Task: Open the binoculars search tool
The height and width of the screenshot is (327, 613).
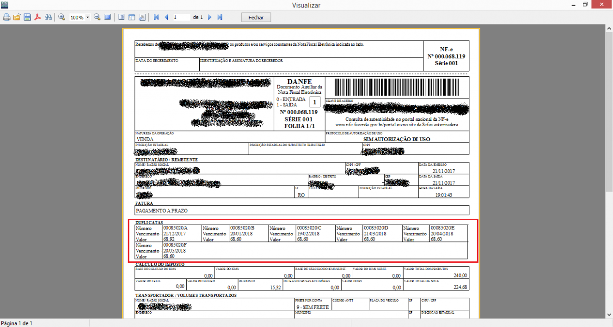Action: [x=48, y=17]
